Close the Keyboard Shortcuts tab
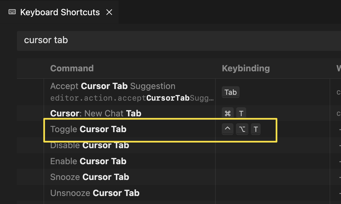 click(x=109, y=12)
